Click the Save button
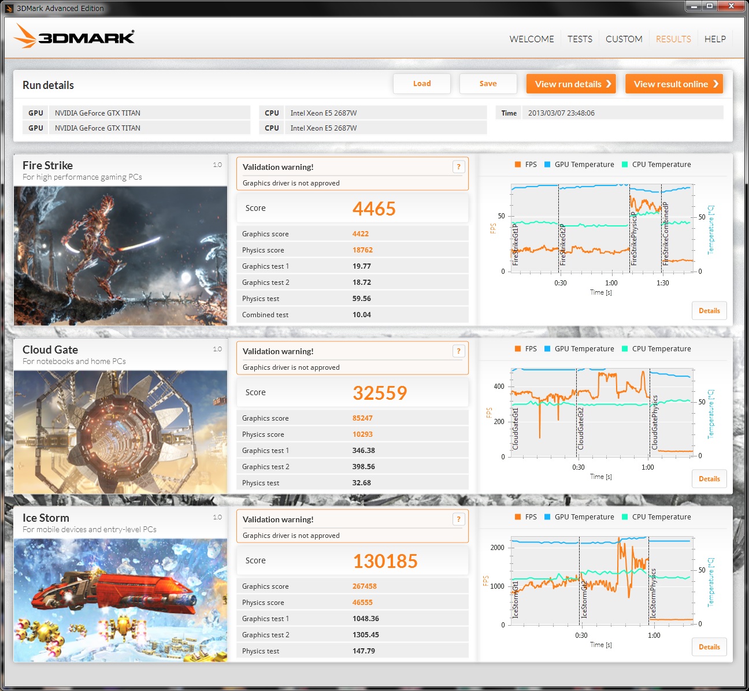 point(488,84)
